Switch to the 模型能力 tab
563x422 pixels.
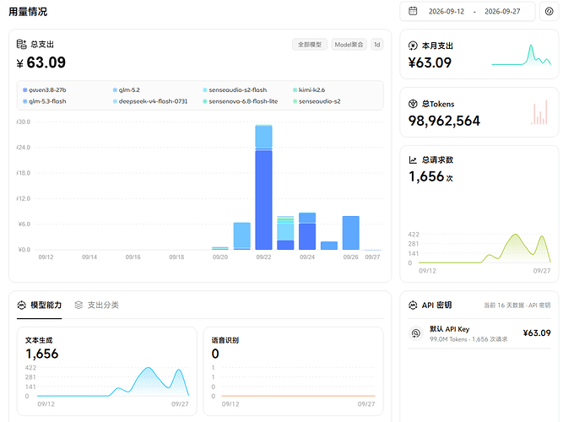pos(40,306)
